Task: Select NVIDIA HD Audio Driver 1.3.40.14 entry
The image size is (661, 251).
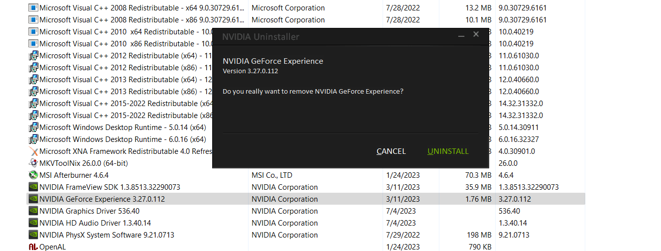Action: coord(95,223)
